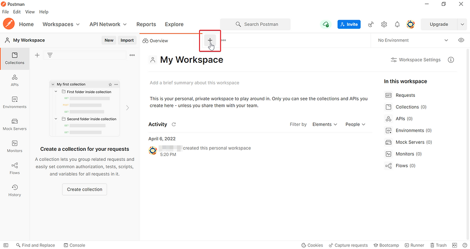Click the Upgrade button
This screenshot has height=249, width=470.
click(439, 24)
